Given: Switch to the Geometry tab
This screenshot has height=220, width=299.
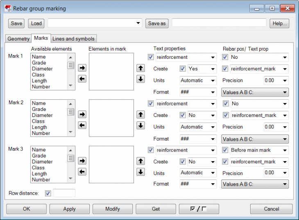Looking at the screenshot, I should point(18,39).
